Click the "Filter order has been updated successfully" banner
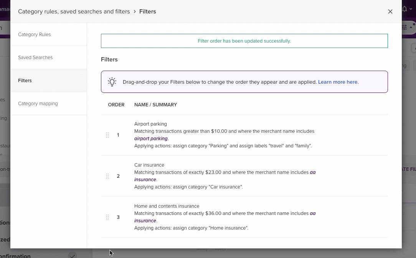The height and width of the screenshot is (258, 416). [x=244, y=41]
